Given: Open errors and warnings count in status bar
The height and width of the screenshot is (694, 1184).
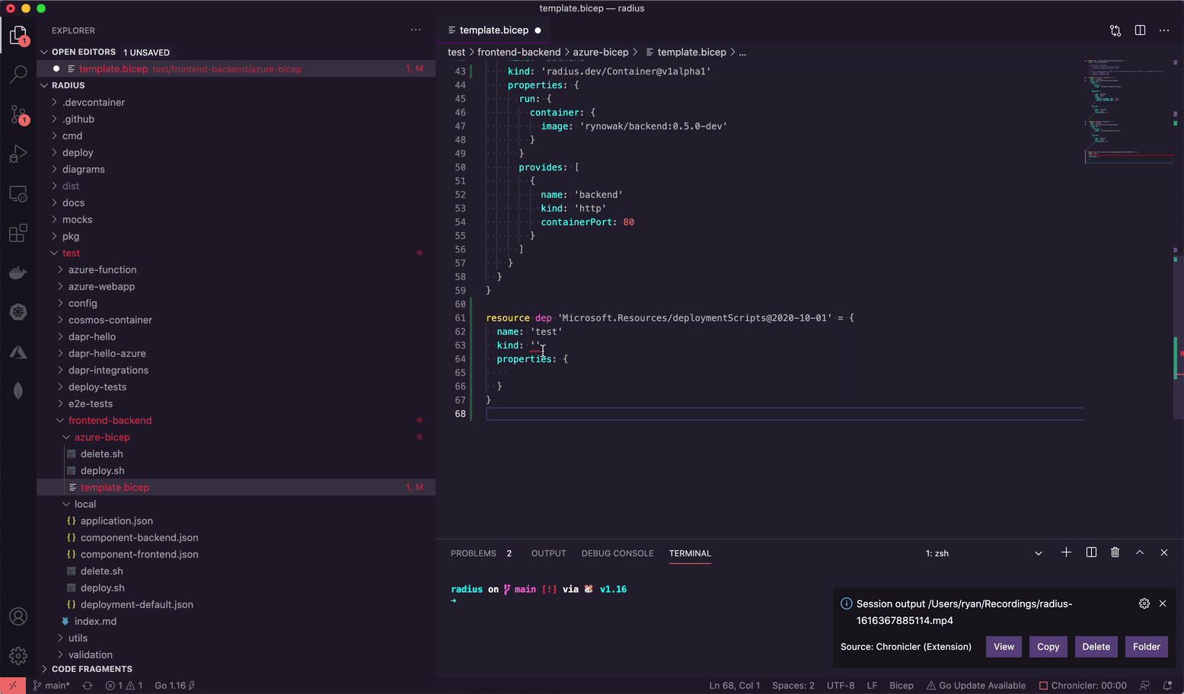Looking at the screenshot, I should click(x=124, y=686).
